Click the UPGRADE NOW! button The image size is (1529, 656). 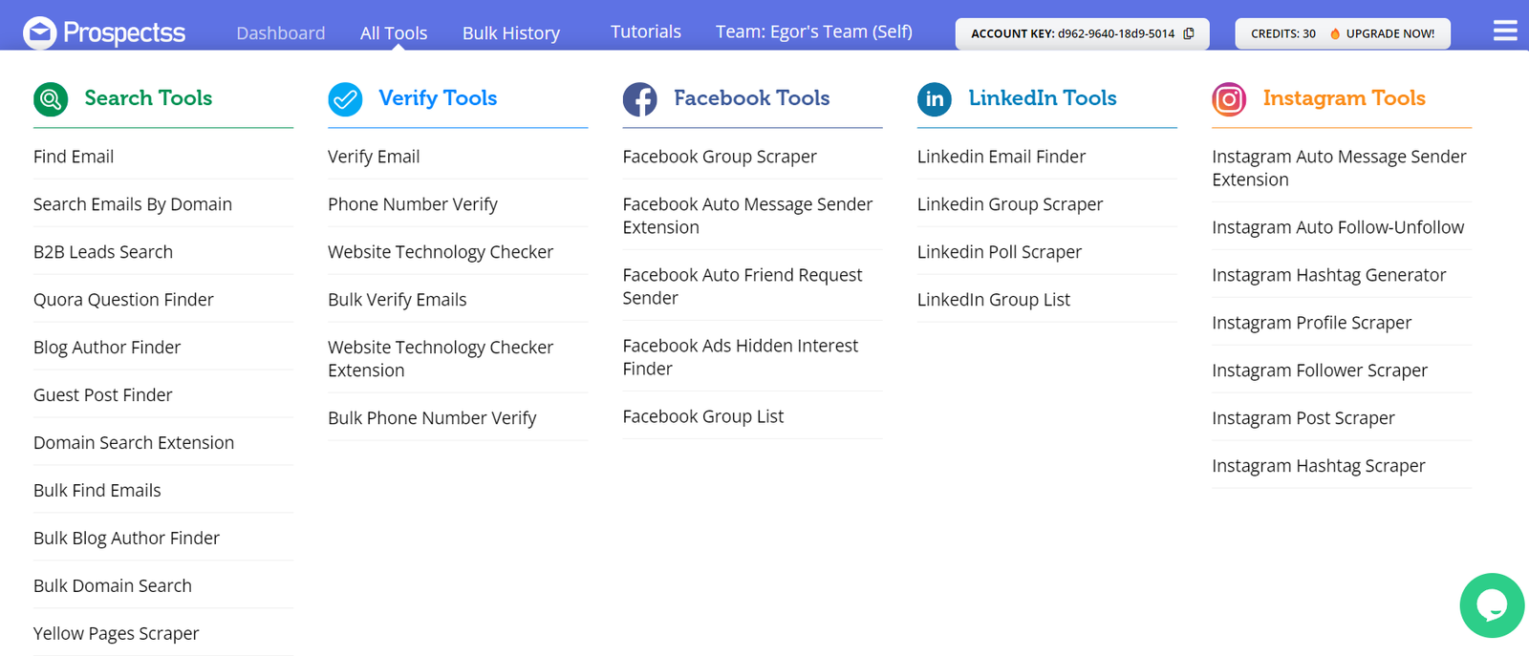pyautogui.click(x=1389, y=33)
